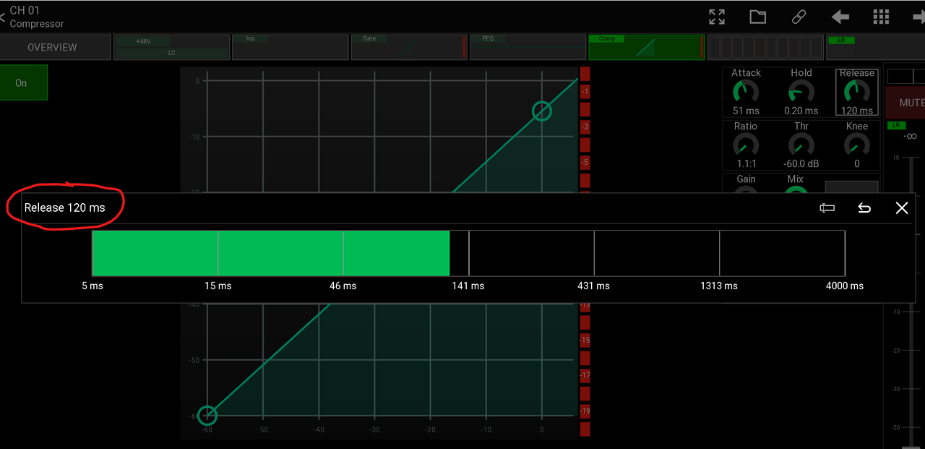Switch to the OVERVIEW tab
This screenshot has height=449, width=925.
point(55,47)
